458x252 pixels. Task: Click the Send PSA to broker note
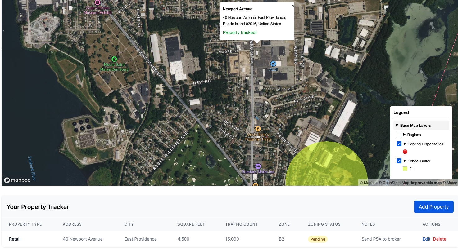(381, 239)
